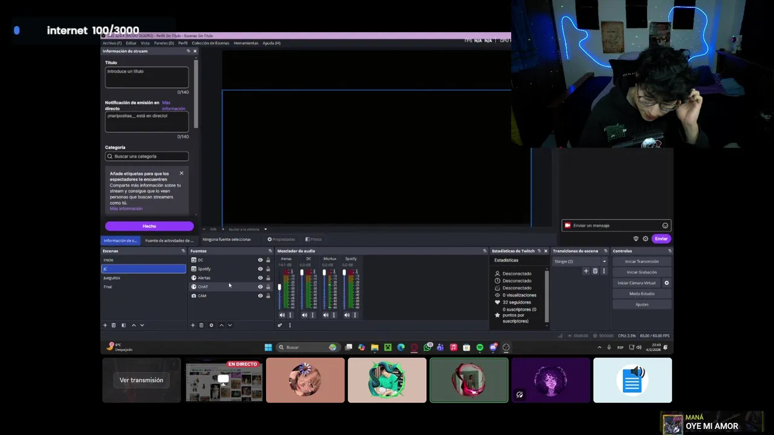Move scene up in Escenas toolbar
Image resolution: width=774 pixels, height=435 pixels.
134,325
